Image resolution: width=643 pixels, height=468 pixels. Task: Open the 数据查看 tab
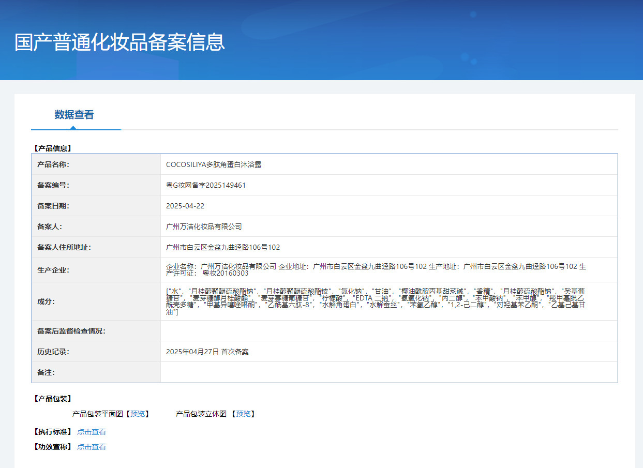point(74,115)
